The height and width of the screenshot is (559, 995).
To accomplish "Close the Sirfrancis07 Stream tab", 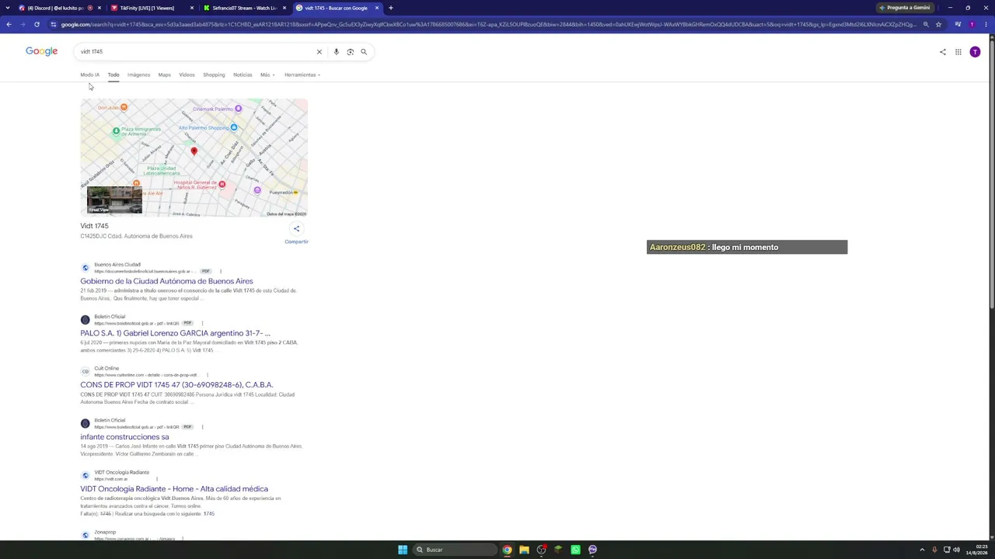I will click(285, 8).
